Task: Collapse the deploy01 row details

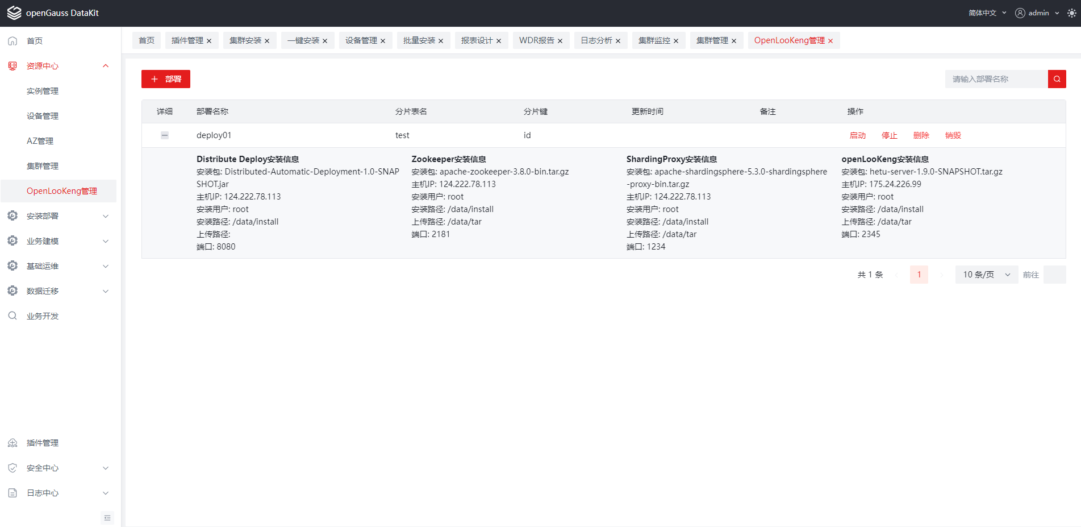Action: pos(165,135)
